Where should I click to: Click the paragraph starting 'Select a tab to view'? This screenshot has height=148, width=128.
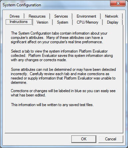click(x=62, y=56)
